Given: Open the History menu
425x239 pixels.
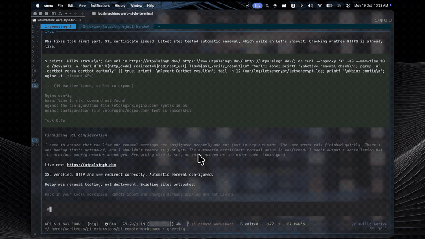Looking at the screenshot, I should (x=120, y=5).
